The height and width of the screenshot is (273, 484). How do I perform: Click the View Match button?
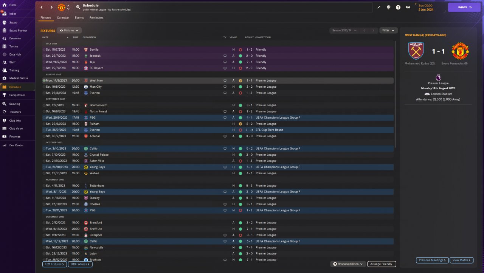tap(462, 260)
